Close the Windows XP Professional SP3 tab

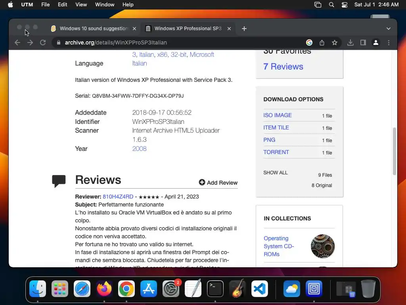[229, 29]
